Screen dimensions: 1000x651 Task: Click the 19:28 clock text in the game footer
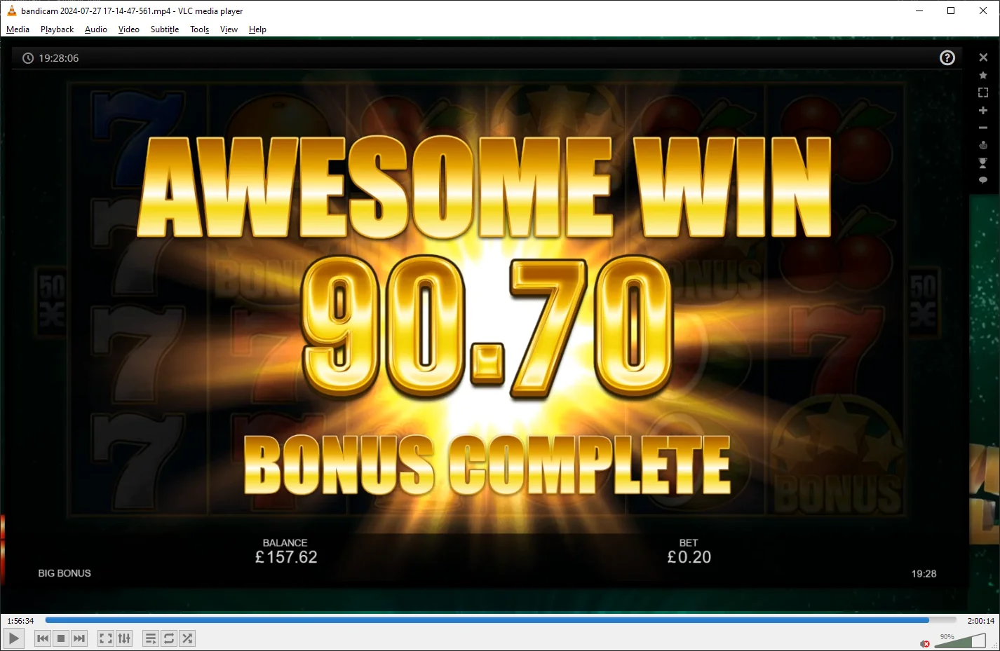tap(924, 573)
